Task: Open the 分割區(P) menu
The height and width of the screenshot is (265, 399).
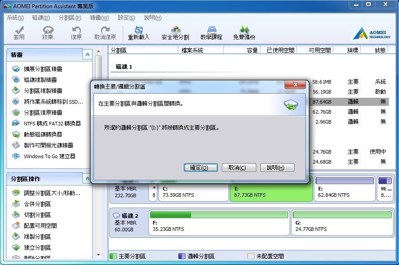Action: [x=70, y=17]
